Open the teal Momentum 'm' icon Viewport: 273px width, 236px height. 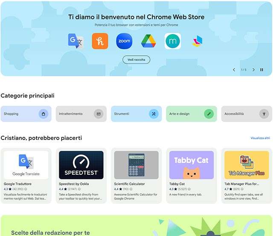click(x=172, y=41)
